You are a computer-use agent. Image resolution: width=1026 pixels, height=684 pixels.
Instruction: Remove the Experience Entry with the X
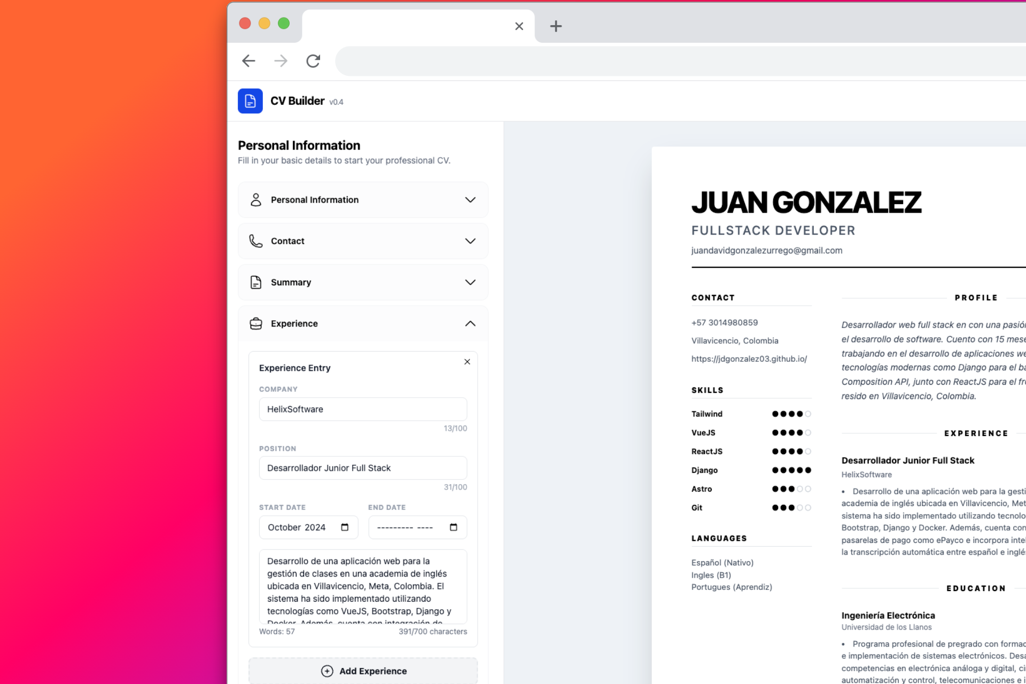[467, 361]
